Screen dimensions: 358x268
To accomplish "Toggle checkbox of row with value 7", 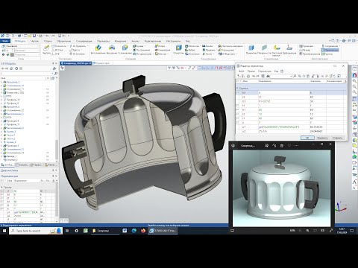I will (238, 123).
